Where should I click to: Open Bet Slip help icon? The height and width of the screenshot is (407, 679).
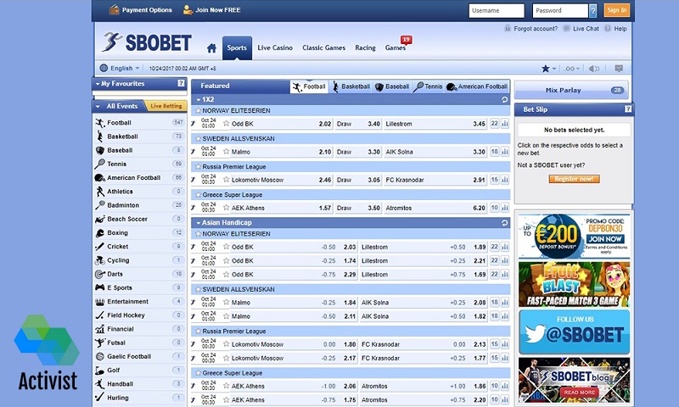coord(628,109)
